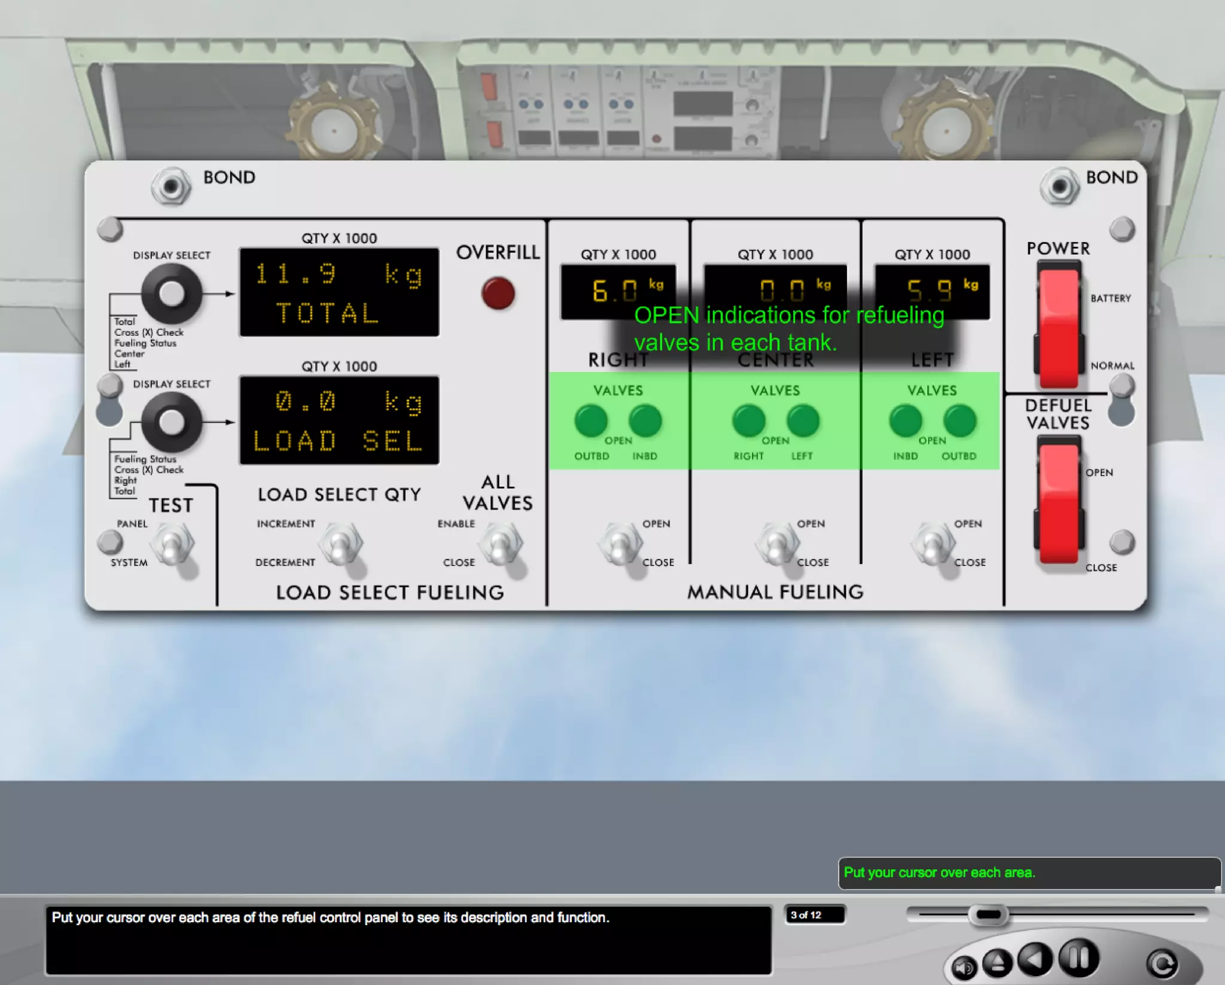
Task: Click the red OVERFILL indicator light
Action: 498,293
